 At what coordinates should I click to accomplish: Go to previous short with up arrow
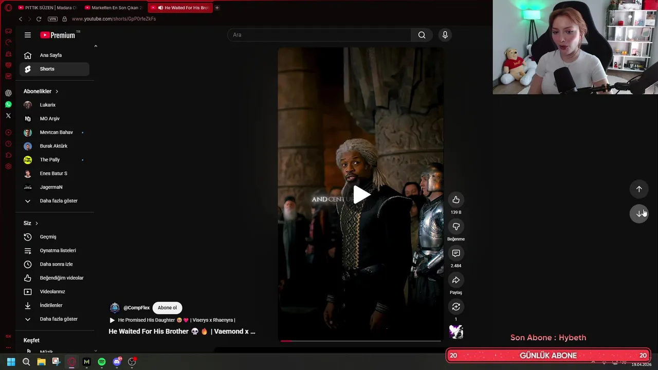pos(639,189)
